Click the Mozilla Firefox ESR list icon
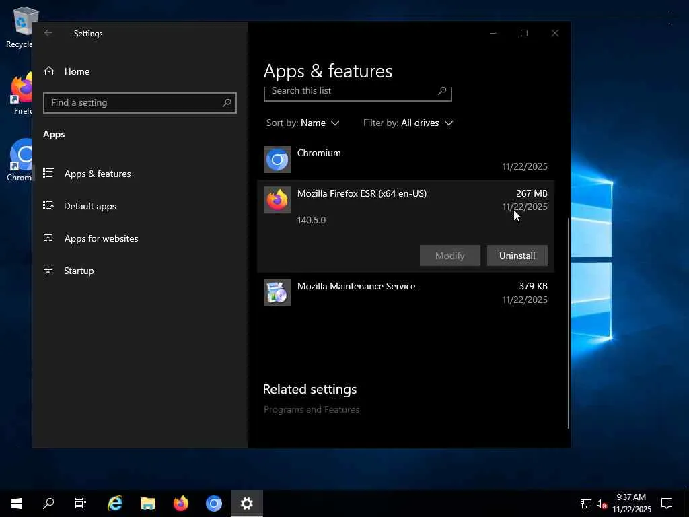Screen dimensions: 689x517 pos(277,200)
